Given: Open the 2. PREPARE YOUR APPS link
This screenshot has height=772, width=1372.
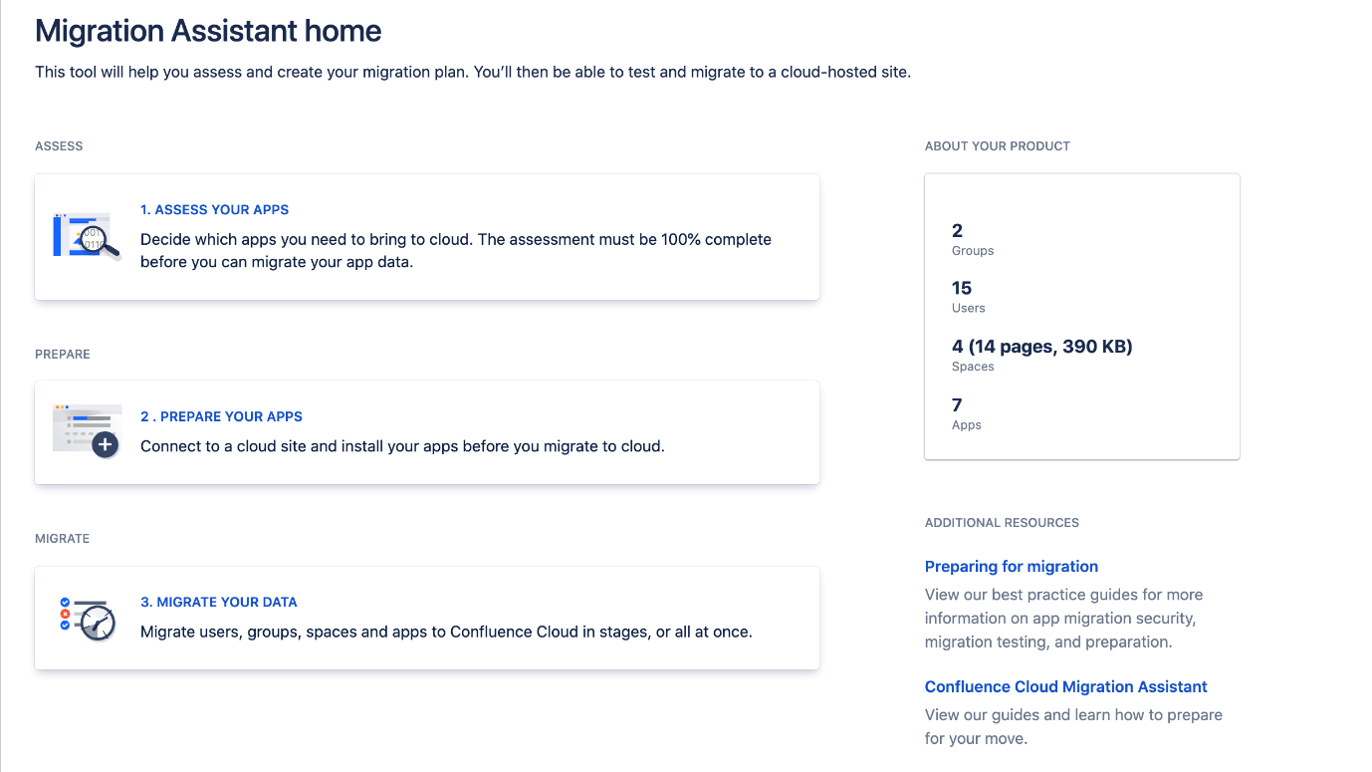Looking at the screenshot, I should click(x=221, y=416).
